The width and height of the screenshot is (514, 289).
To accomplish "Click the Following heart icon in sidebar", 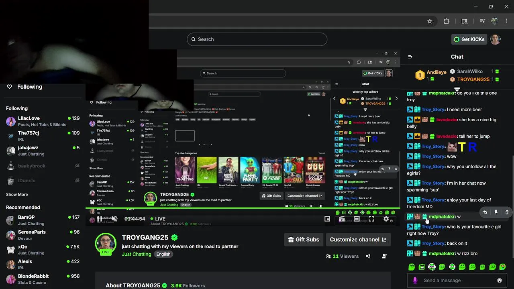I will coord(9,87).
